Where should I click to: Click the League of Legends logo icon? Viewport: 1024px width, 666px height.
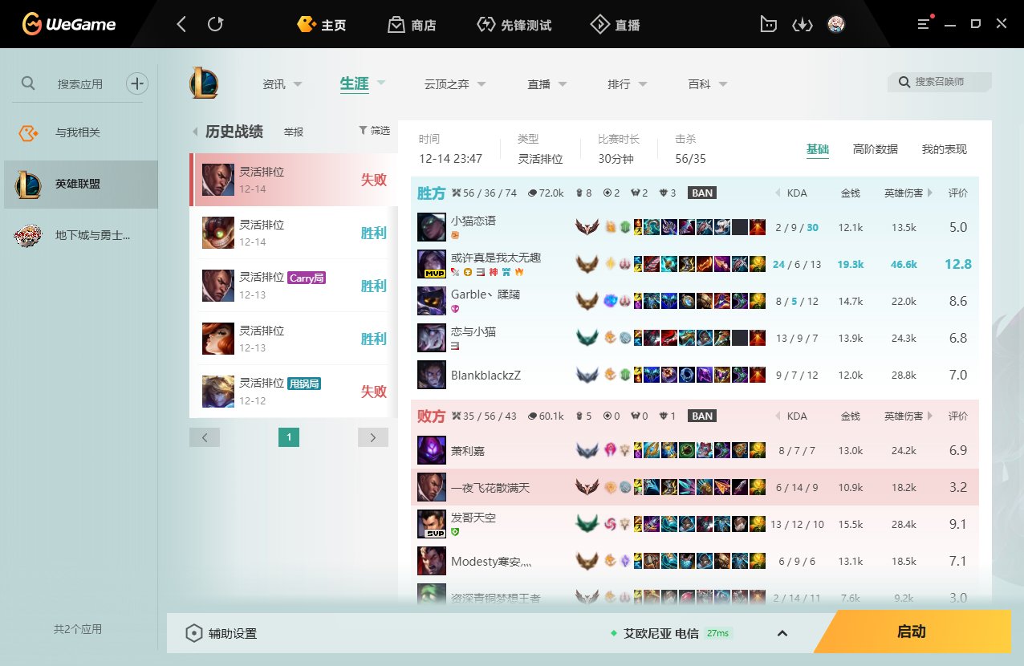point(204,83)
